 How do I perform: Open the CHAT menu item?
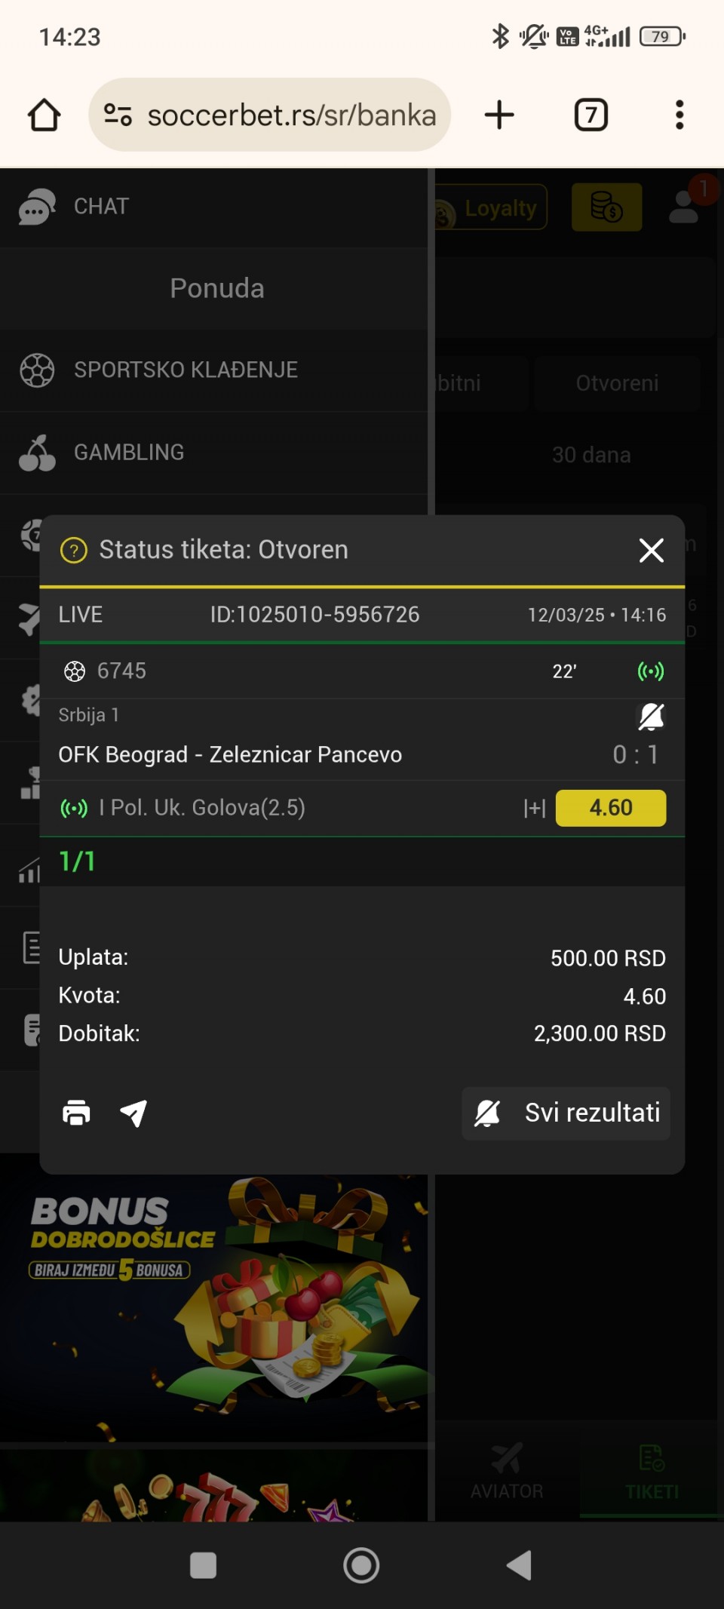tap(101, 207)
